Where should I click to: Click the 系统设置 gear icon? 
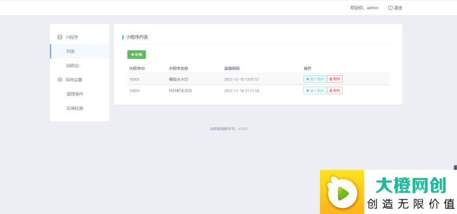(x=60, y=80)
